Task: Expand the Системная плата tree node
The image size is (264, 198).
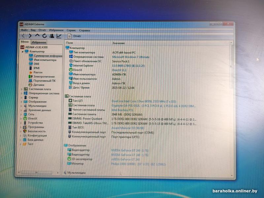Action: [x=21, y=89]
